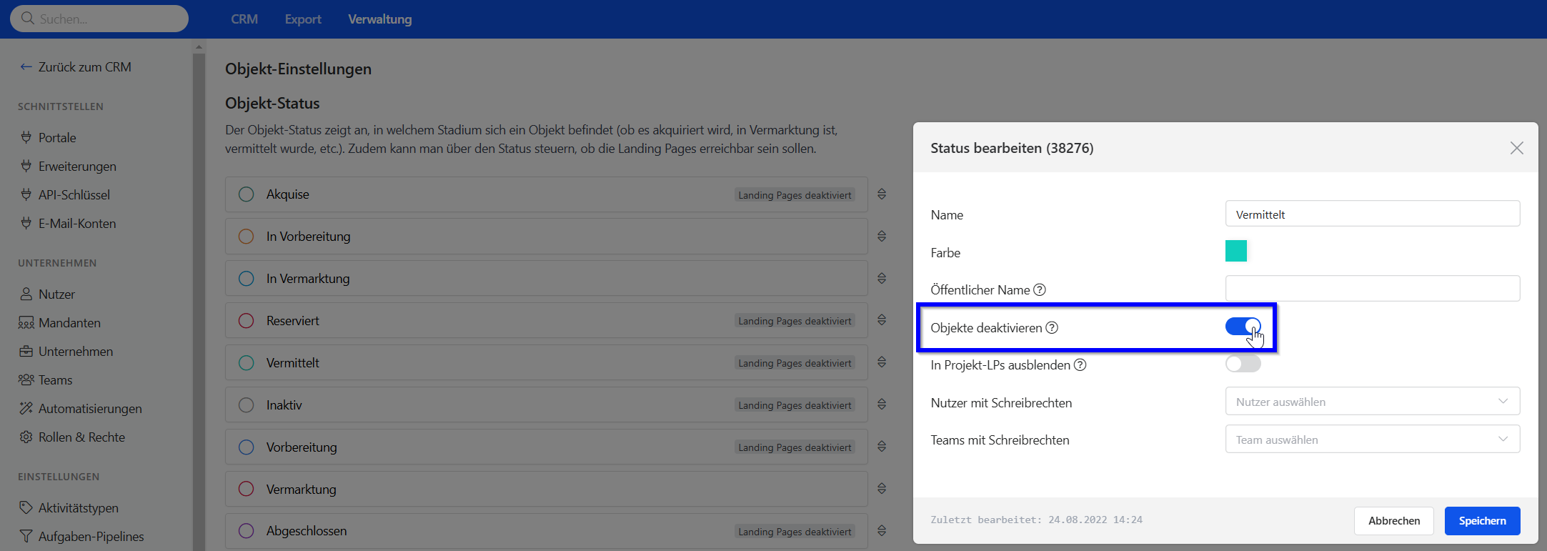The width and height of the screenshot is (1547, 551).
Task: Open Portale in the sidebar
Action: [x=57, y=138]
